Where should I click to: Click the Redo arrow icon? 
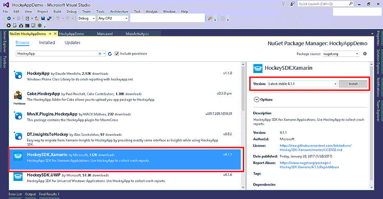(x=68, y=19)
